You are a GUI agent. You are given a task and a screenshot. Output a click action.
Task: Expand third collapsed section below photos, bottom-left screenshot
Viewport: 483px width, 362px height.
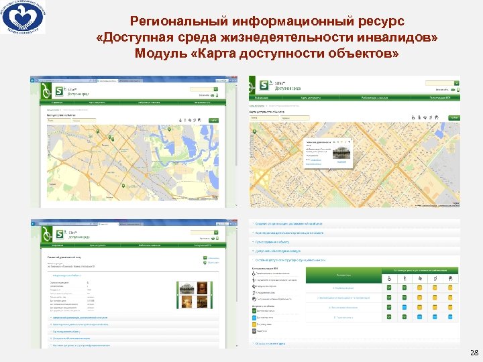[x=134, y=332]
